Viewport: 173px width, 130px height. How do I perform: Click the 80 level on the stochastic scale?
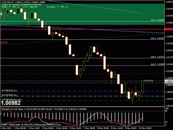pyautogui.click(x=166, y=111)
